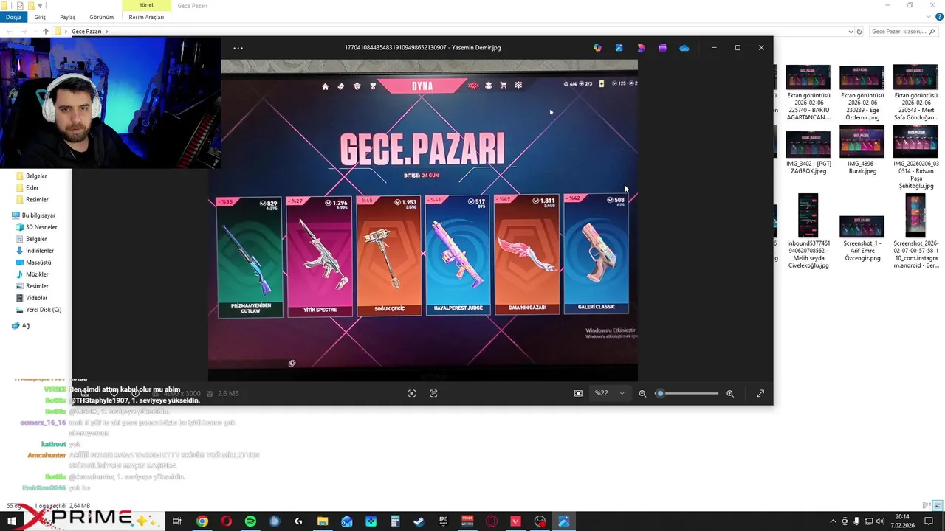Open Explorer help question mark

pos(940,17)
